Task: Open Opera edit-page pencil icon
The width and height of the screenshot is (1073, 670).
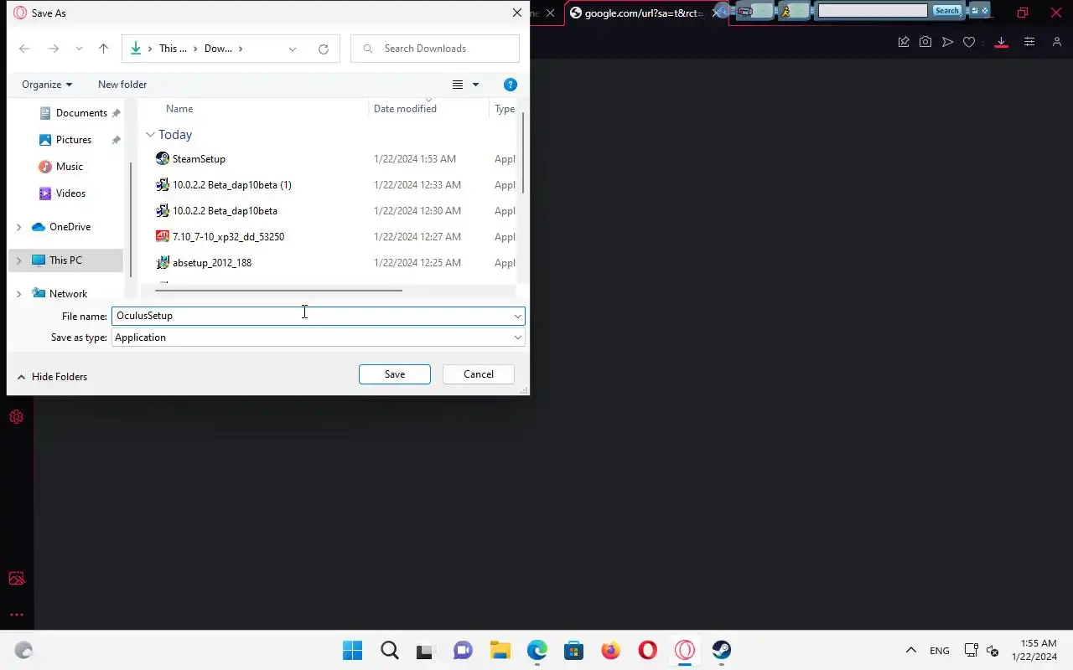Action: pos(904,42)
